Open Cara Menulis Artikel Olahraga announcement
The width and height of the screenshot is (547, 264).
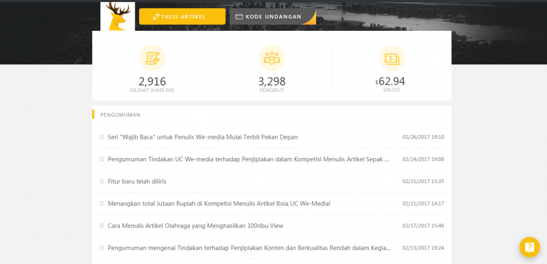(196, 225)
